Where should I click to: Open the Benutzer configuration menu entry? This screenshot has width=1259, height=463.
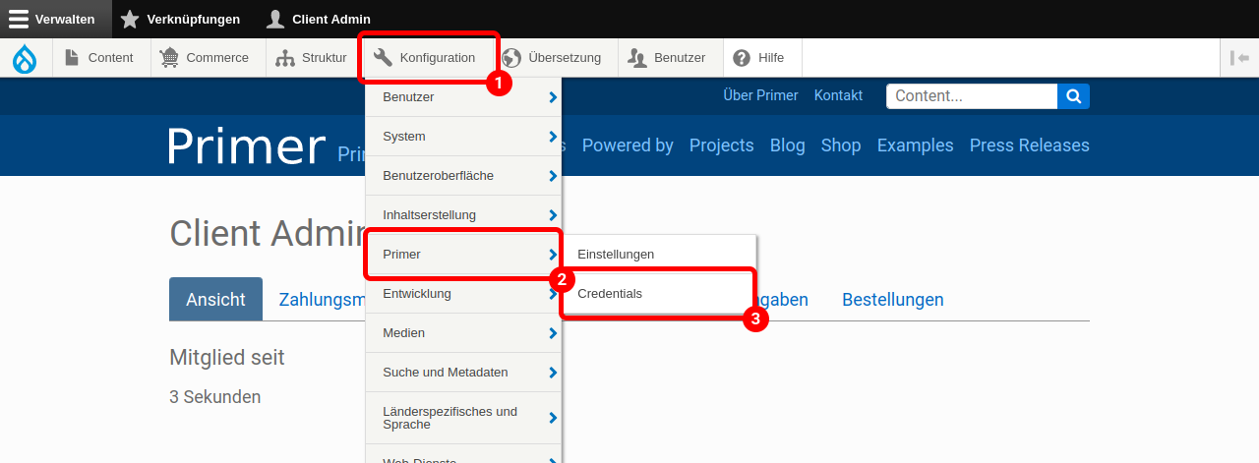(x=463, y=96)
